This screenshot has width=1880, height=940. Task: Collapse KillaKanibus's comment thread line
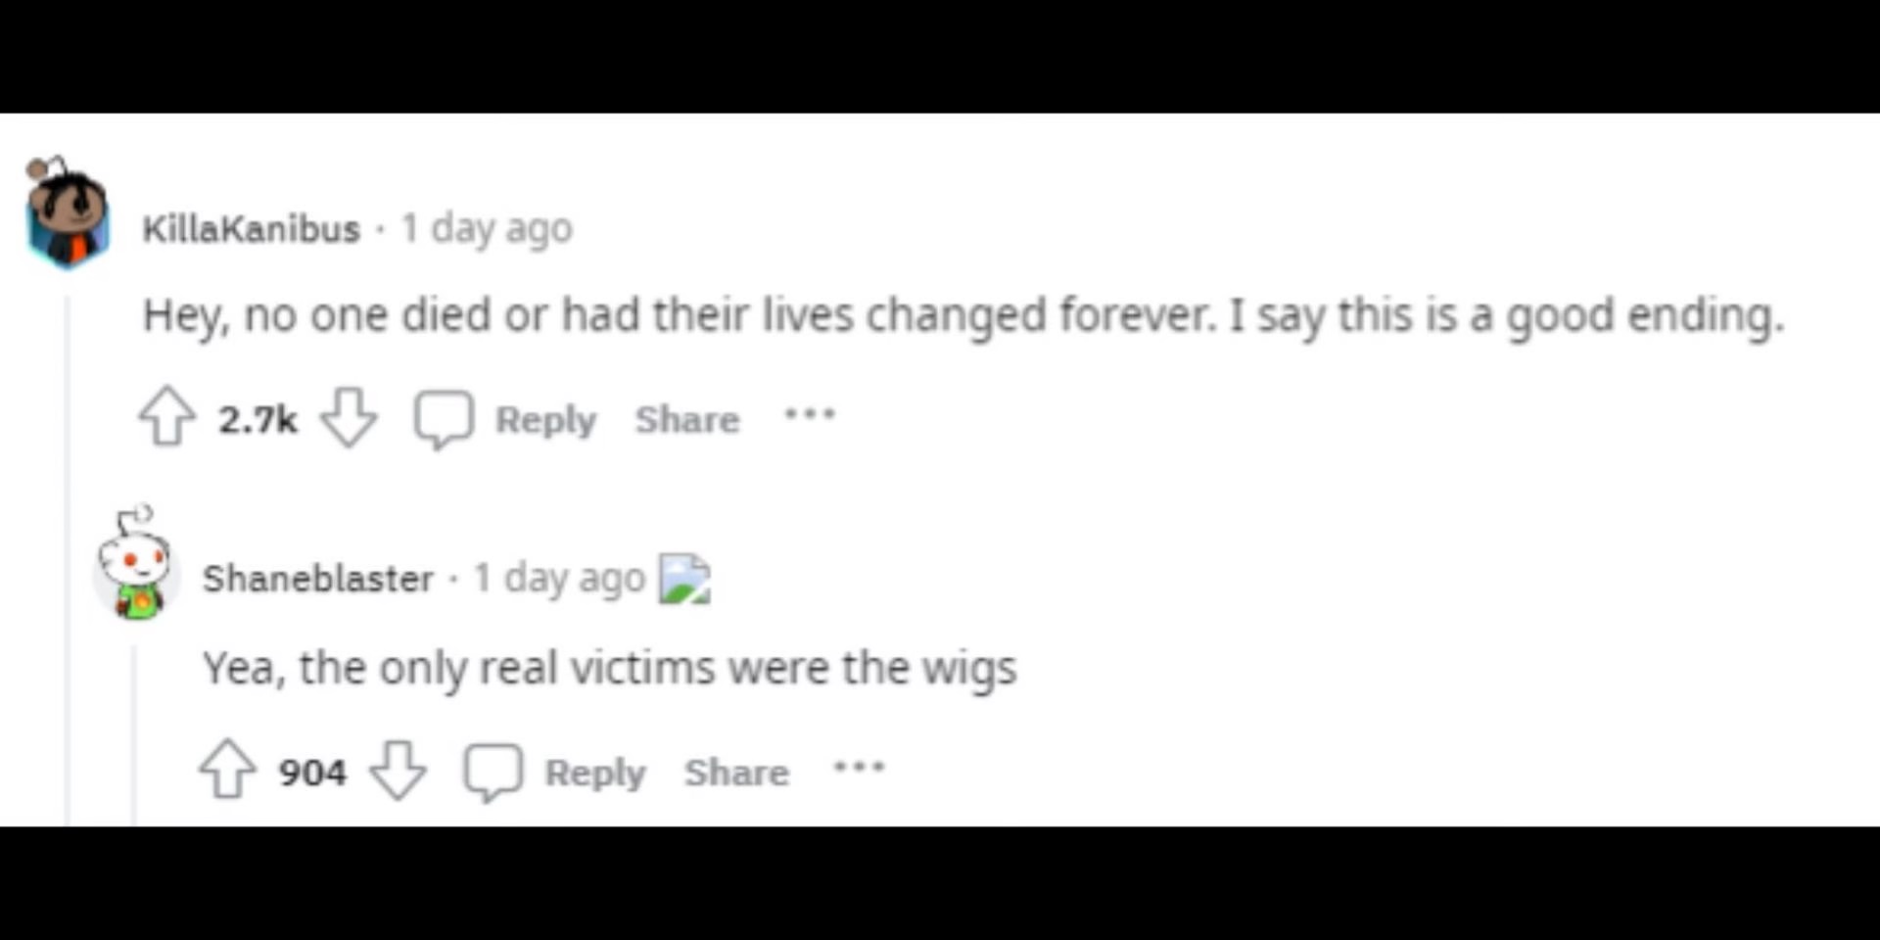(68, 560)
